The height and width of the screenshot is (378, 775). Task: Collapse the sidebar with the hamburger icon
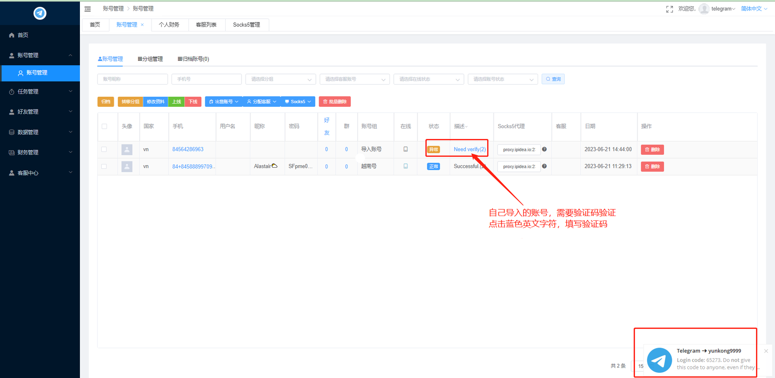click(88, 9)
